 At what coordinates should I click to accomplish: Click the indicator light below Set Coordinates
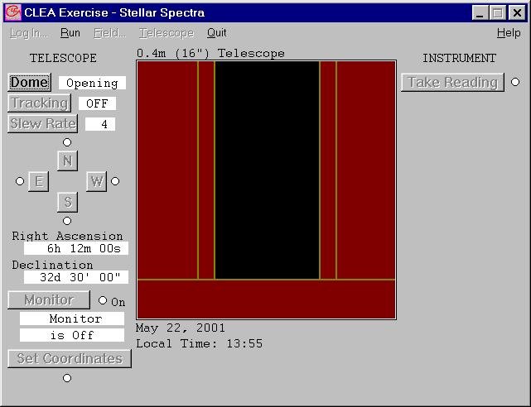coord(67,378)
